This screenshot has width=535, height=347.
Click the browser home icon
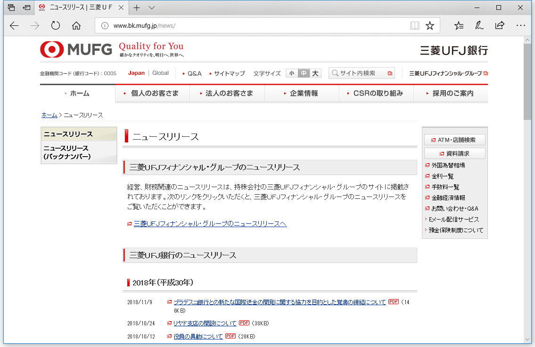[x=76, y=26]
